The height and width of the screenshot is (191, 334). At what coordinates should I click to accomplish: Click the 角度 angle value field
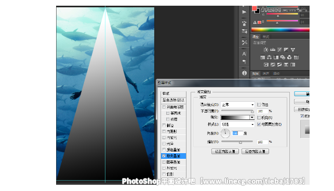(x=237, y=133)
